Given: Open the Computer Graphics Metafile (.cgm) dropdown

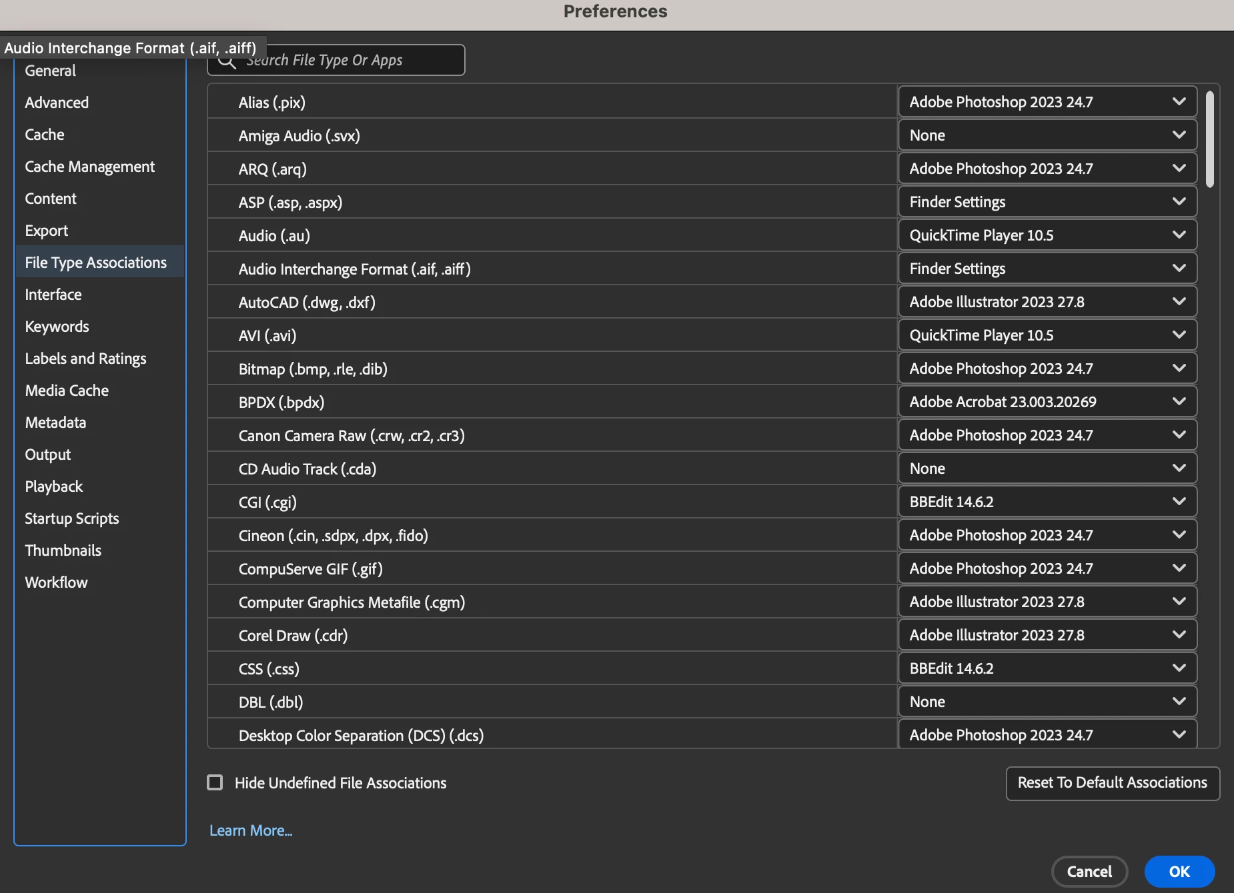Looking at the screenshot, I should [1047, 602].
